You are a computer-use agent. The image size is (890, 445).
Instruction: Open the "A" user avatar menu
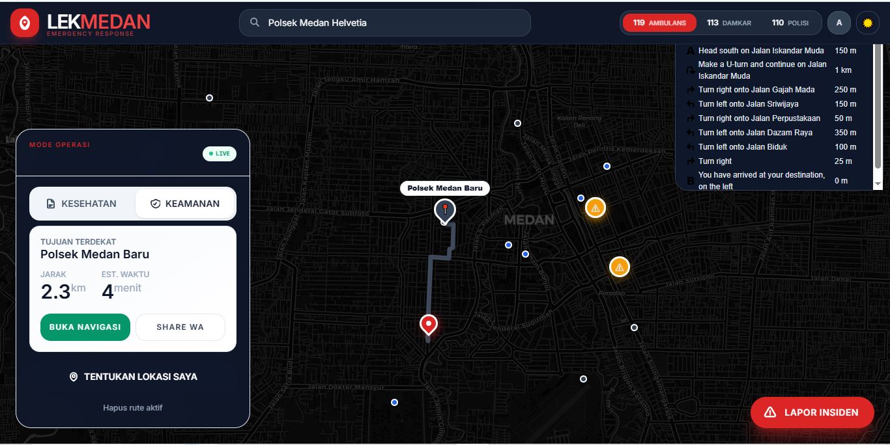click(x=839, y=23)
